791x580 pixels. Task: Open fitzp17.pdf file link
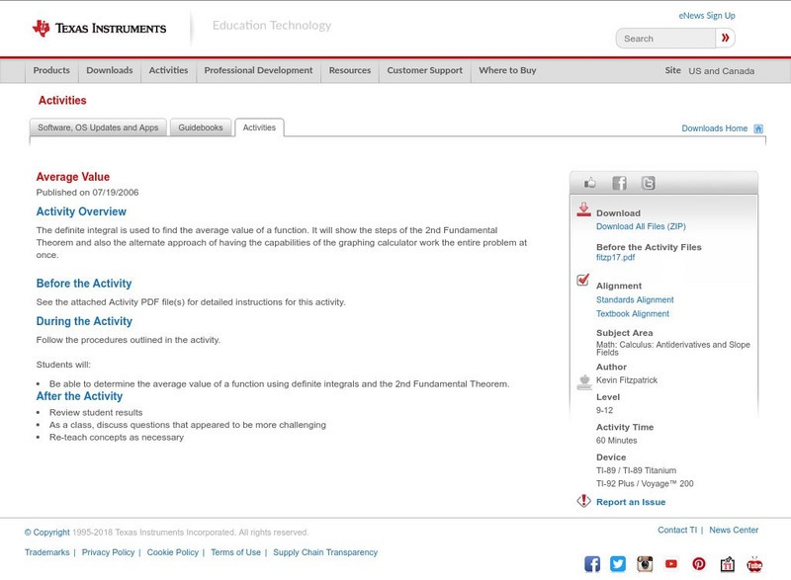[615, 258]
